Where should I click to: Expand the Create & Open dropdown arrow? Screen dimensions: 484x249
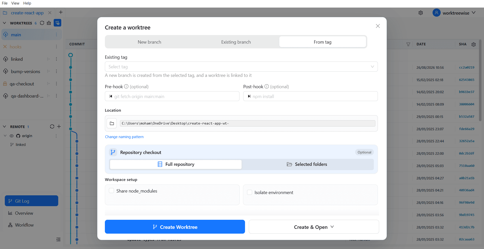(332, 227)
